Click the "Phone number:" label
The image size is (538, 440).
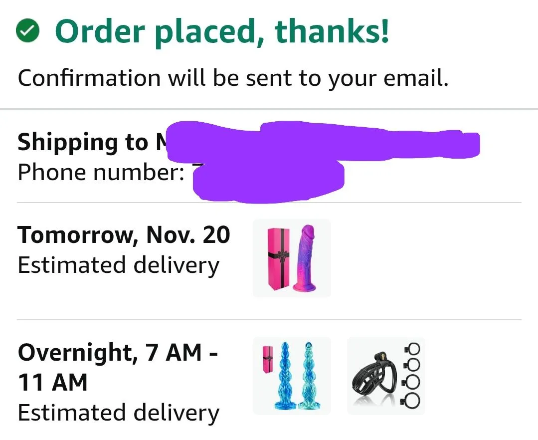[101, 173]
